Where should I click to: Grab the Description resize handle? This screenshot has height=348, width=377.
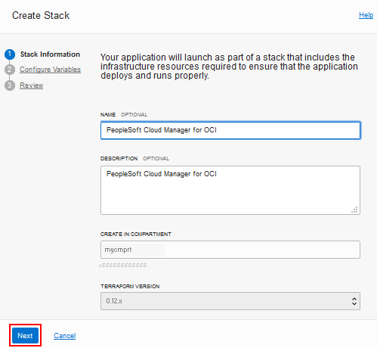click(x=354, y=210)
